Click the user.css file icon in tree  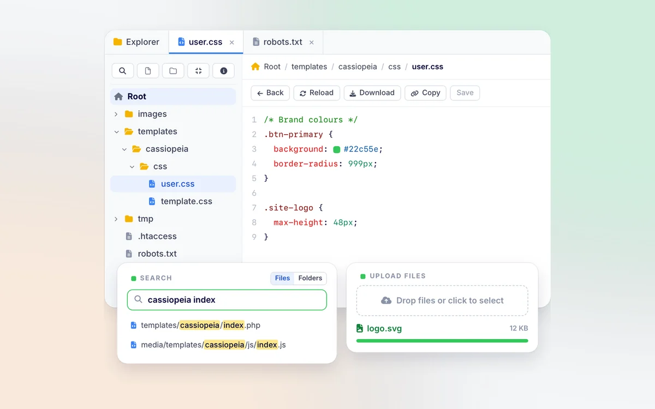coord(152,184)
